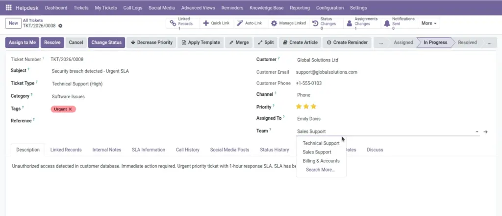The width and height of the screenshot is (502, 216).
Task: Click the Assignments Changes user icon
Action: click(349, 23)
